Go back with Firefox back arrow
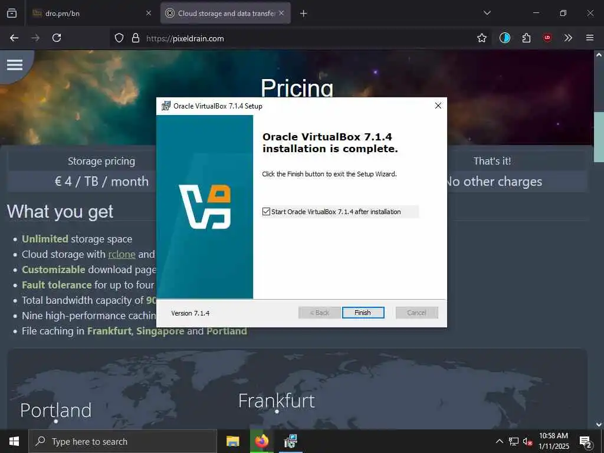The height and width of the screenshot is (453, 604). click(x=14, y=38)
